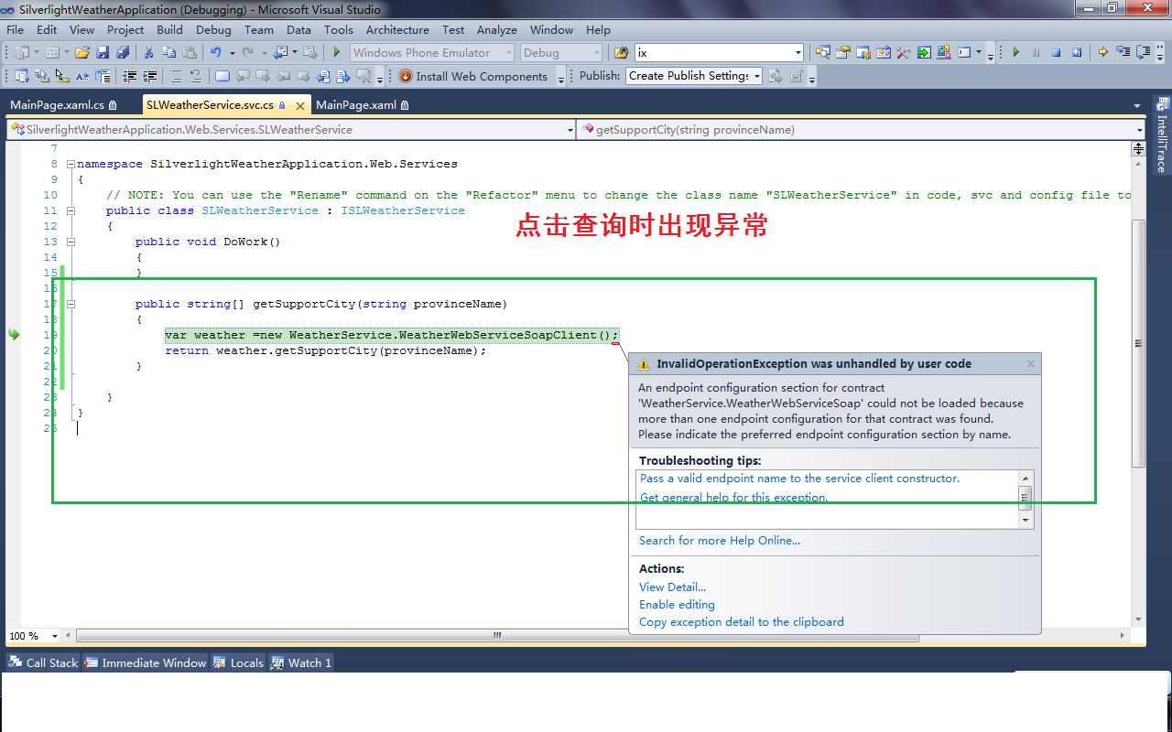The image size is (1172, 732).
Task: Collapse the DoWork method outline
Action: (x=71, y=242)
